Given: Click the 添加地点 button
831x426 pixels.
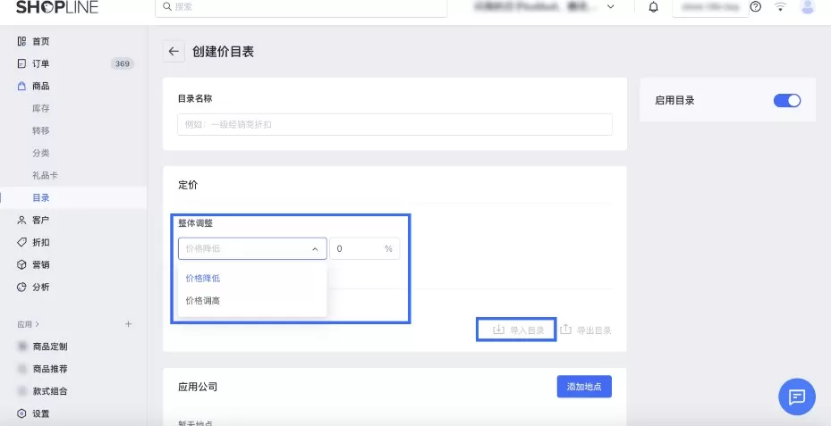Looking at the screenshot, I should click(584, 387).
